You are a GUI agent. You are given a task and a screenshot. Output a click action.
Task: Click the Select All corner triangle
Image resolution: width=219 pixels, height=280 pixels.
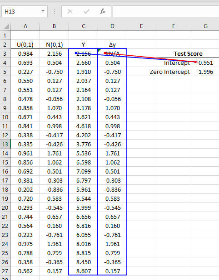(6, 26)
